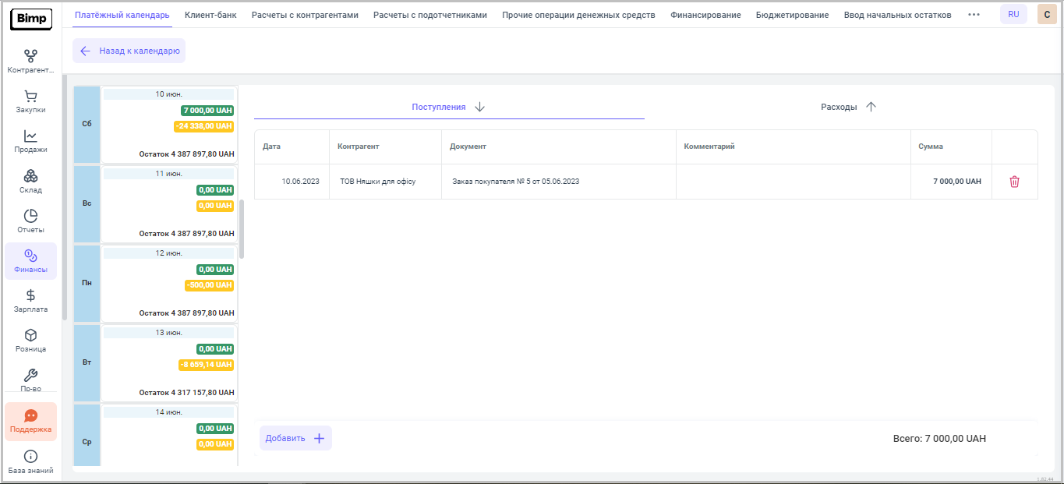Click the Добавить button
Image resolution: width=1064 pixels, height=484 pixels.
(295, 438)
